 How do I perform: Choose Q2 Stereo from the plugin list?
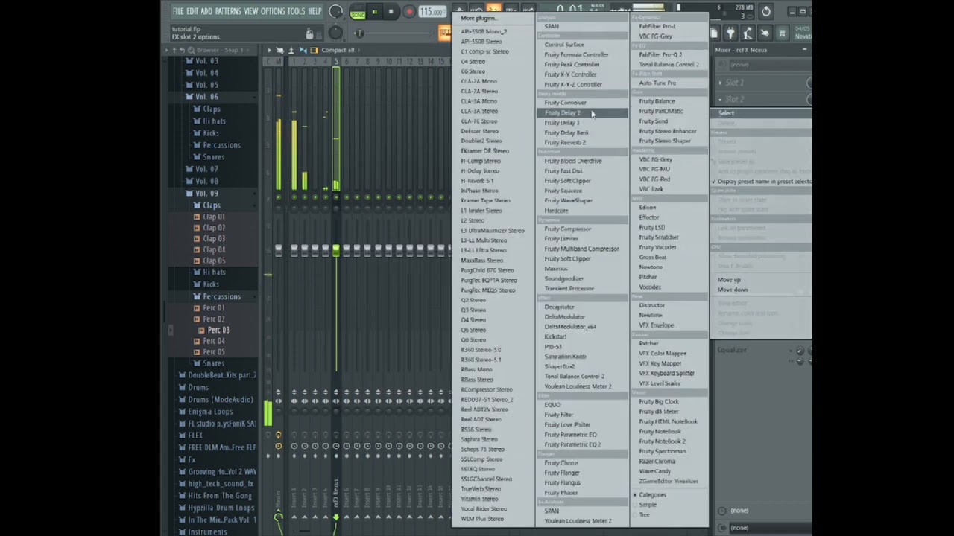[473, 300]
